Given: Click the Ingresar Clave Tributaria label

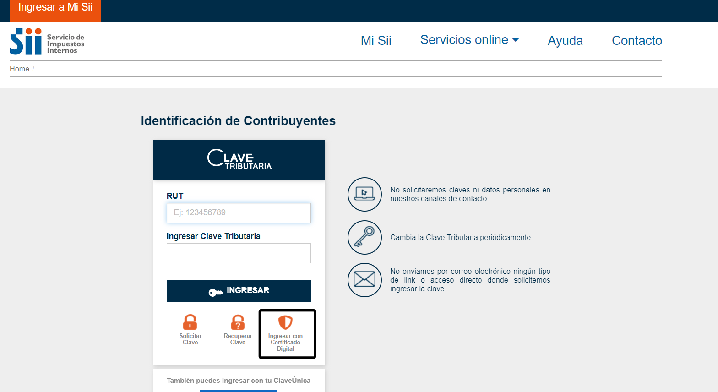Looking at the screenshot, I should pos(213,236).
